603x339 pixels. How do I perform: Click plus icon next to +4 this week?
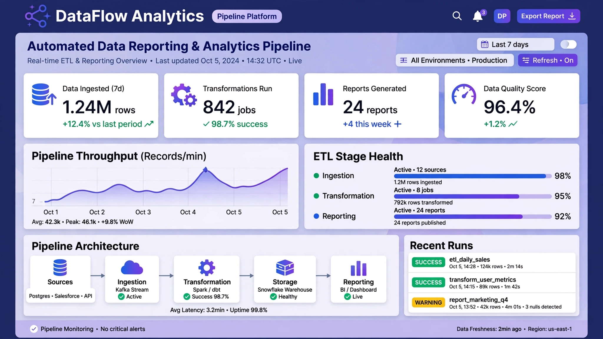(398, 124)
